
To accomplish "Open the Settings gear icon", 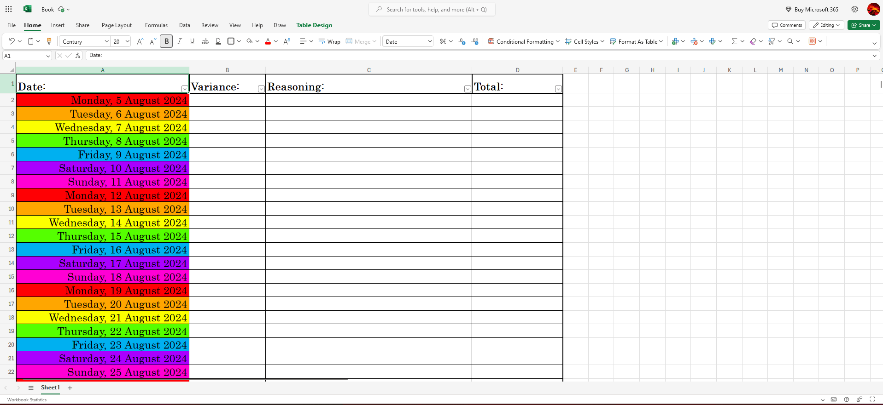I will pyautogui.click(x=854, y=9).
